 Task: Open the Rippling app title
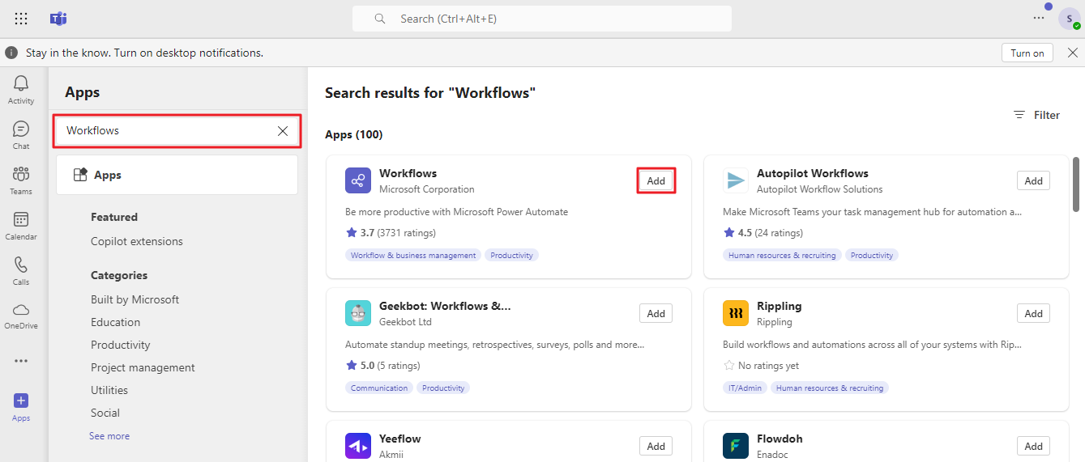[779, 306]
